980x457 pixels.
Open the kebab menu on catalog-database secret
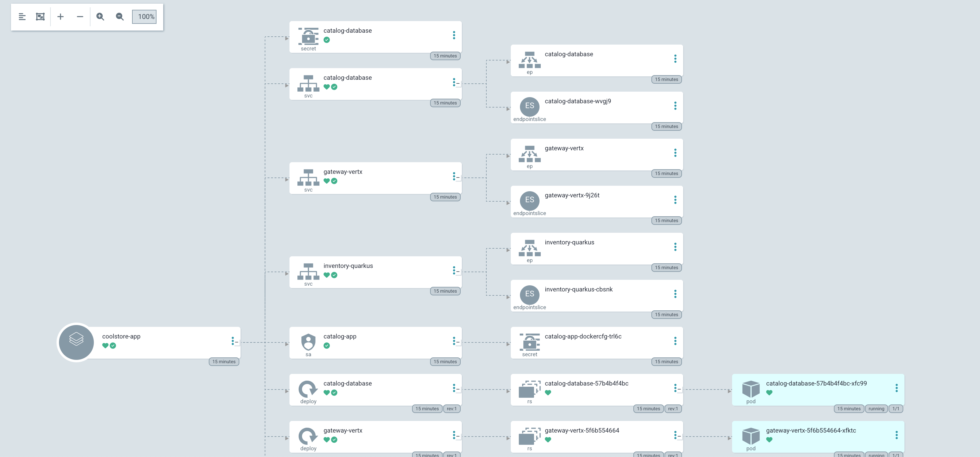454,35
